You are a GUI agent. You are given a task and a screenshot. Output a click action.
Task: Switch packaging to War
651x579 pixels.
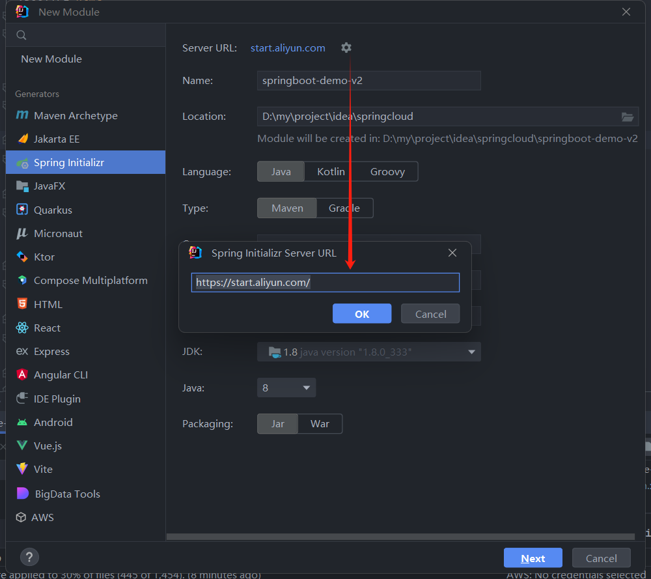pos(320,423)
